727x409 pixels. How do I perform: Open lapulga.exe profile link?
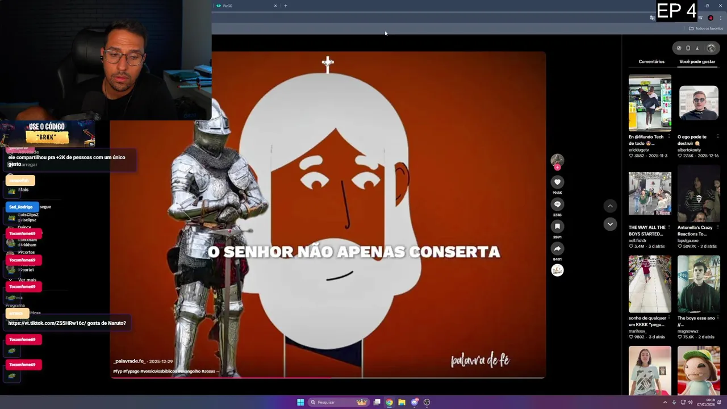click(688, 240)
